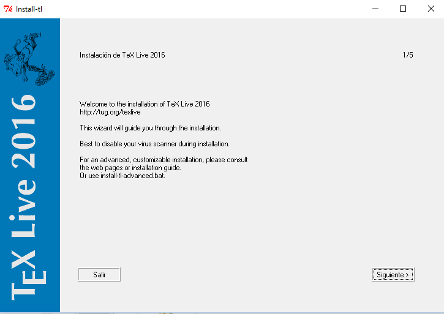
Task: Click 'Best to disable your virus scanner' line
Action: coord(154,144)
